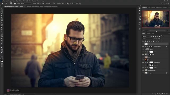Select the Eyedropper tool
Image resolution: width=170 pixels, height=95 pixels.
[2, 22]
